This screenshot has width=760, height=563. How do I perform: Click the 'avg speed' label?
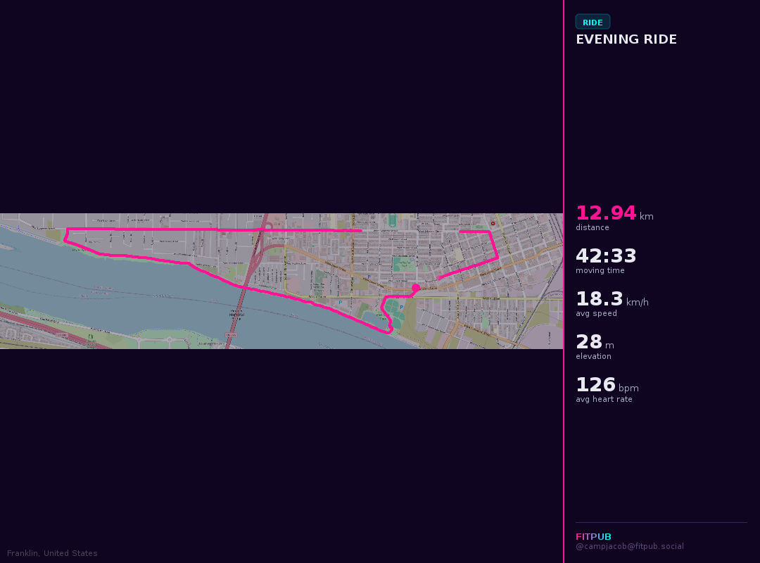[x=596, y=313]
